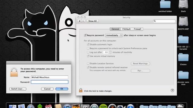
Task: Click 'This computer will not work with any remote.' text
Action: tap(108, 70)
